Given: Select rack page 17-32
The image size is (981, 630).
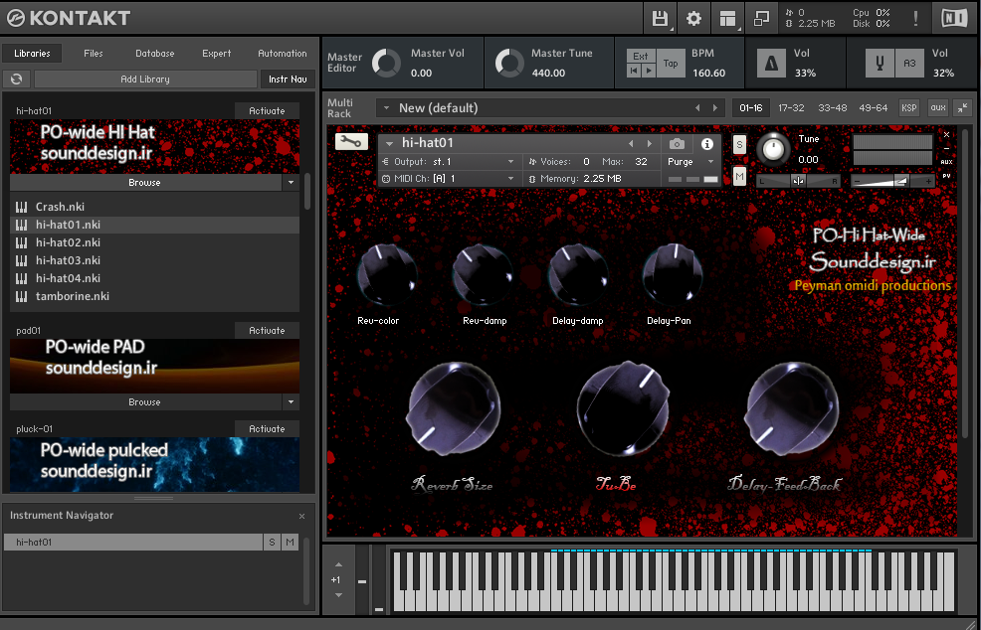Looking at the screenshot, I should point(791,107).
